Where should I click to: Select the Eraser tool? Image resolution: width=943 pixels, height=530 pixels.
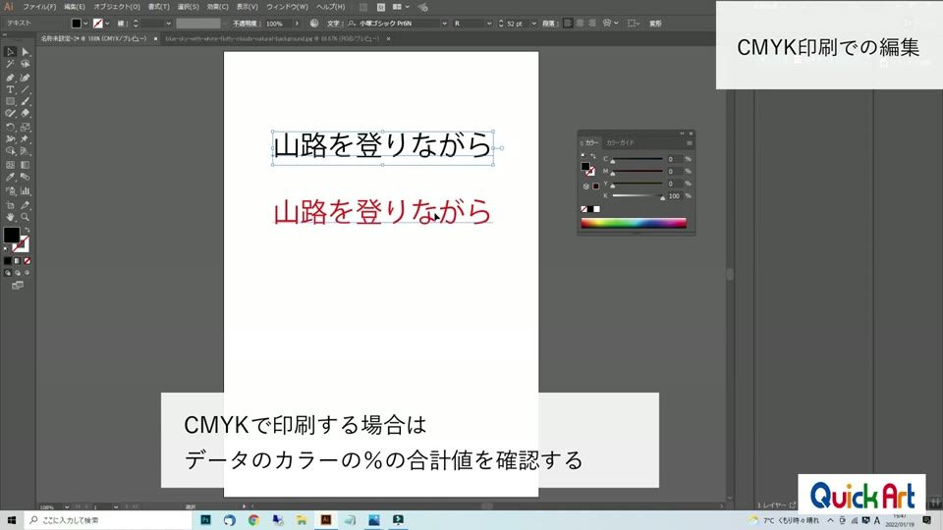tap(26, 113)
